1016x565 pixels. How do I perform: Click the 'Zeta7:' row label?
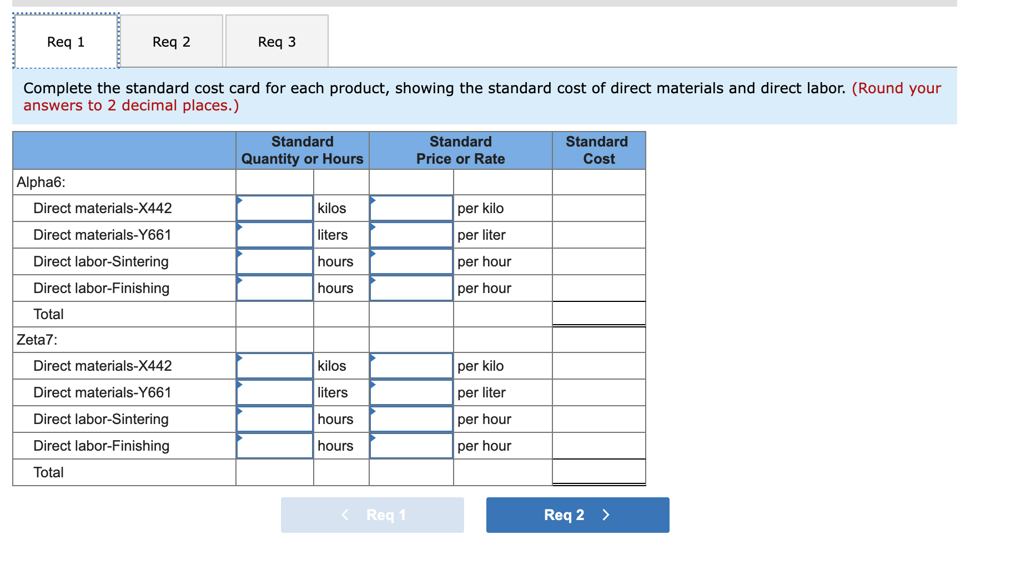coord(37,340)
